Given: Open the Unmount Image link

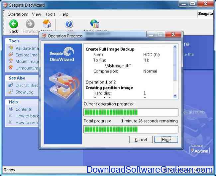Looking at the screenshot, I should (x=27, y=68).
